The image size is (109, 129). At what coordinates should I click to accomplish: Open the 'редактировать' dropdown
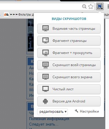[52, 112]
